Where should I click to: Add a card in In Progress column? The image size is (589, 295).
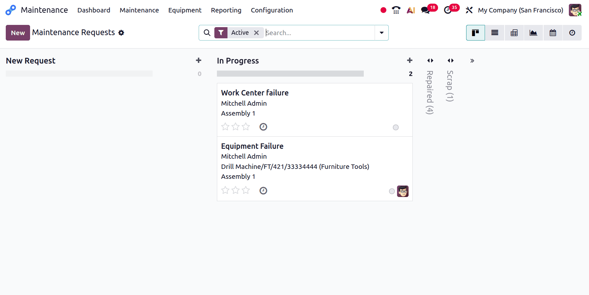tap(410, 60)
